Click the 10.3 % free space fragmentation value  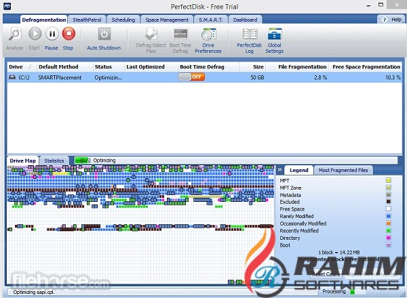tap(393, 77)
